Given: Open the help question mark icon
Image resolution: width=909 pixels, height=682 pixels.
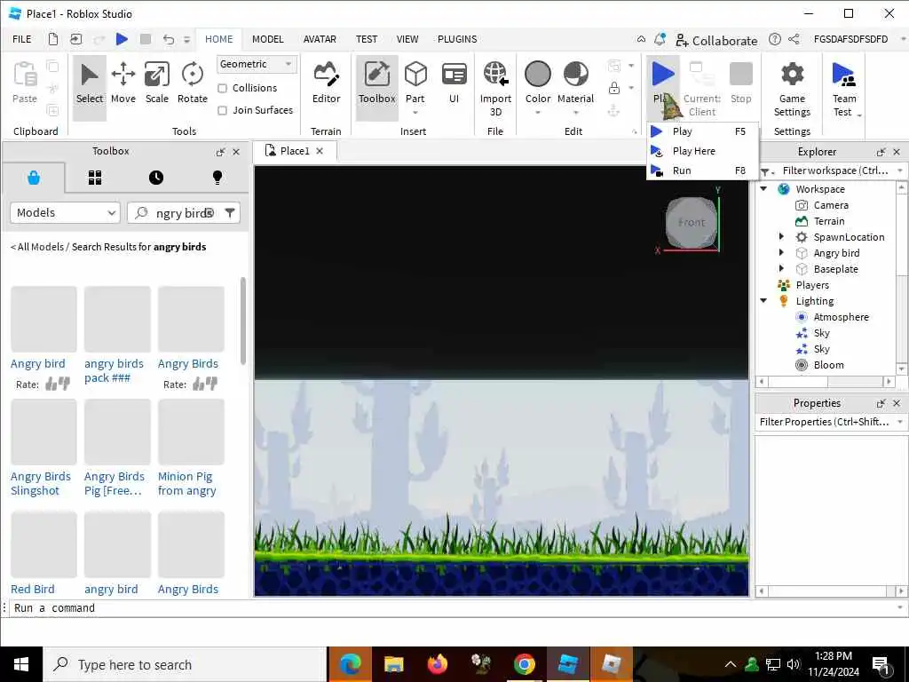Looking at the screenshot, I should [774, 39].
